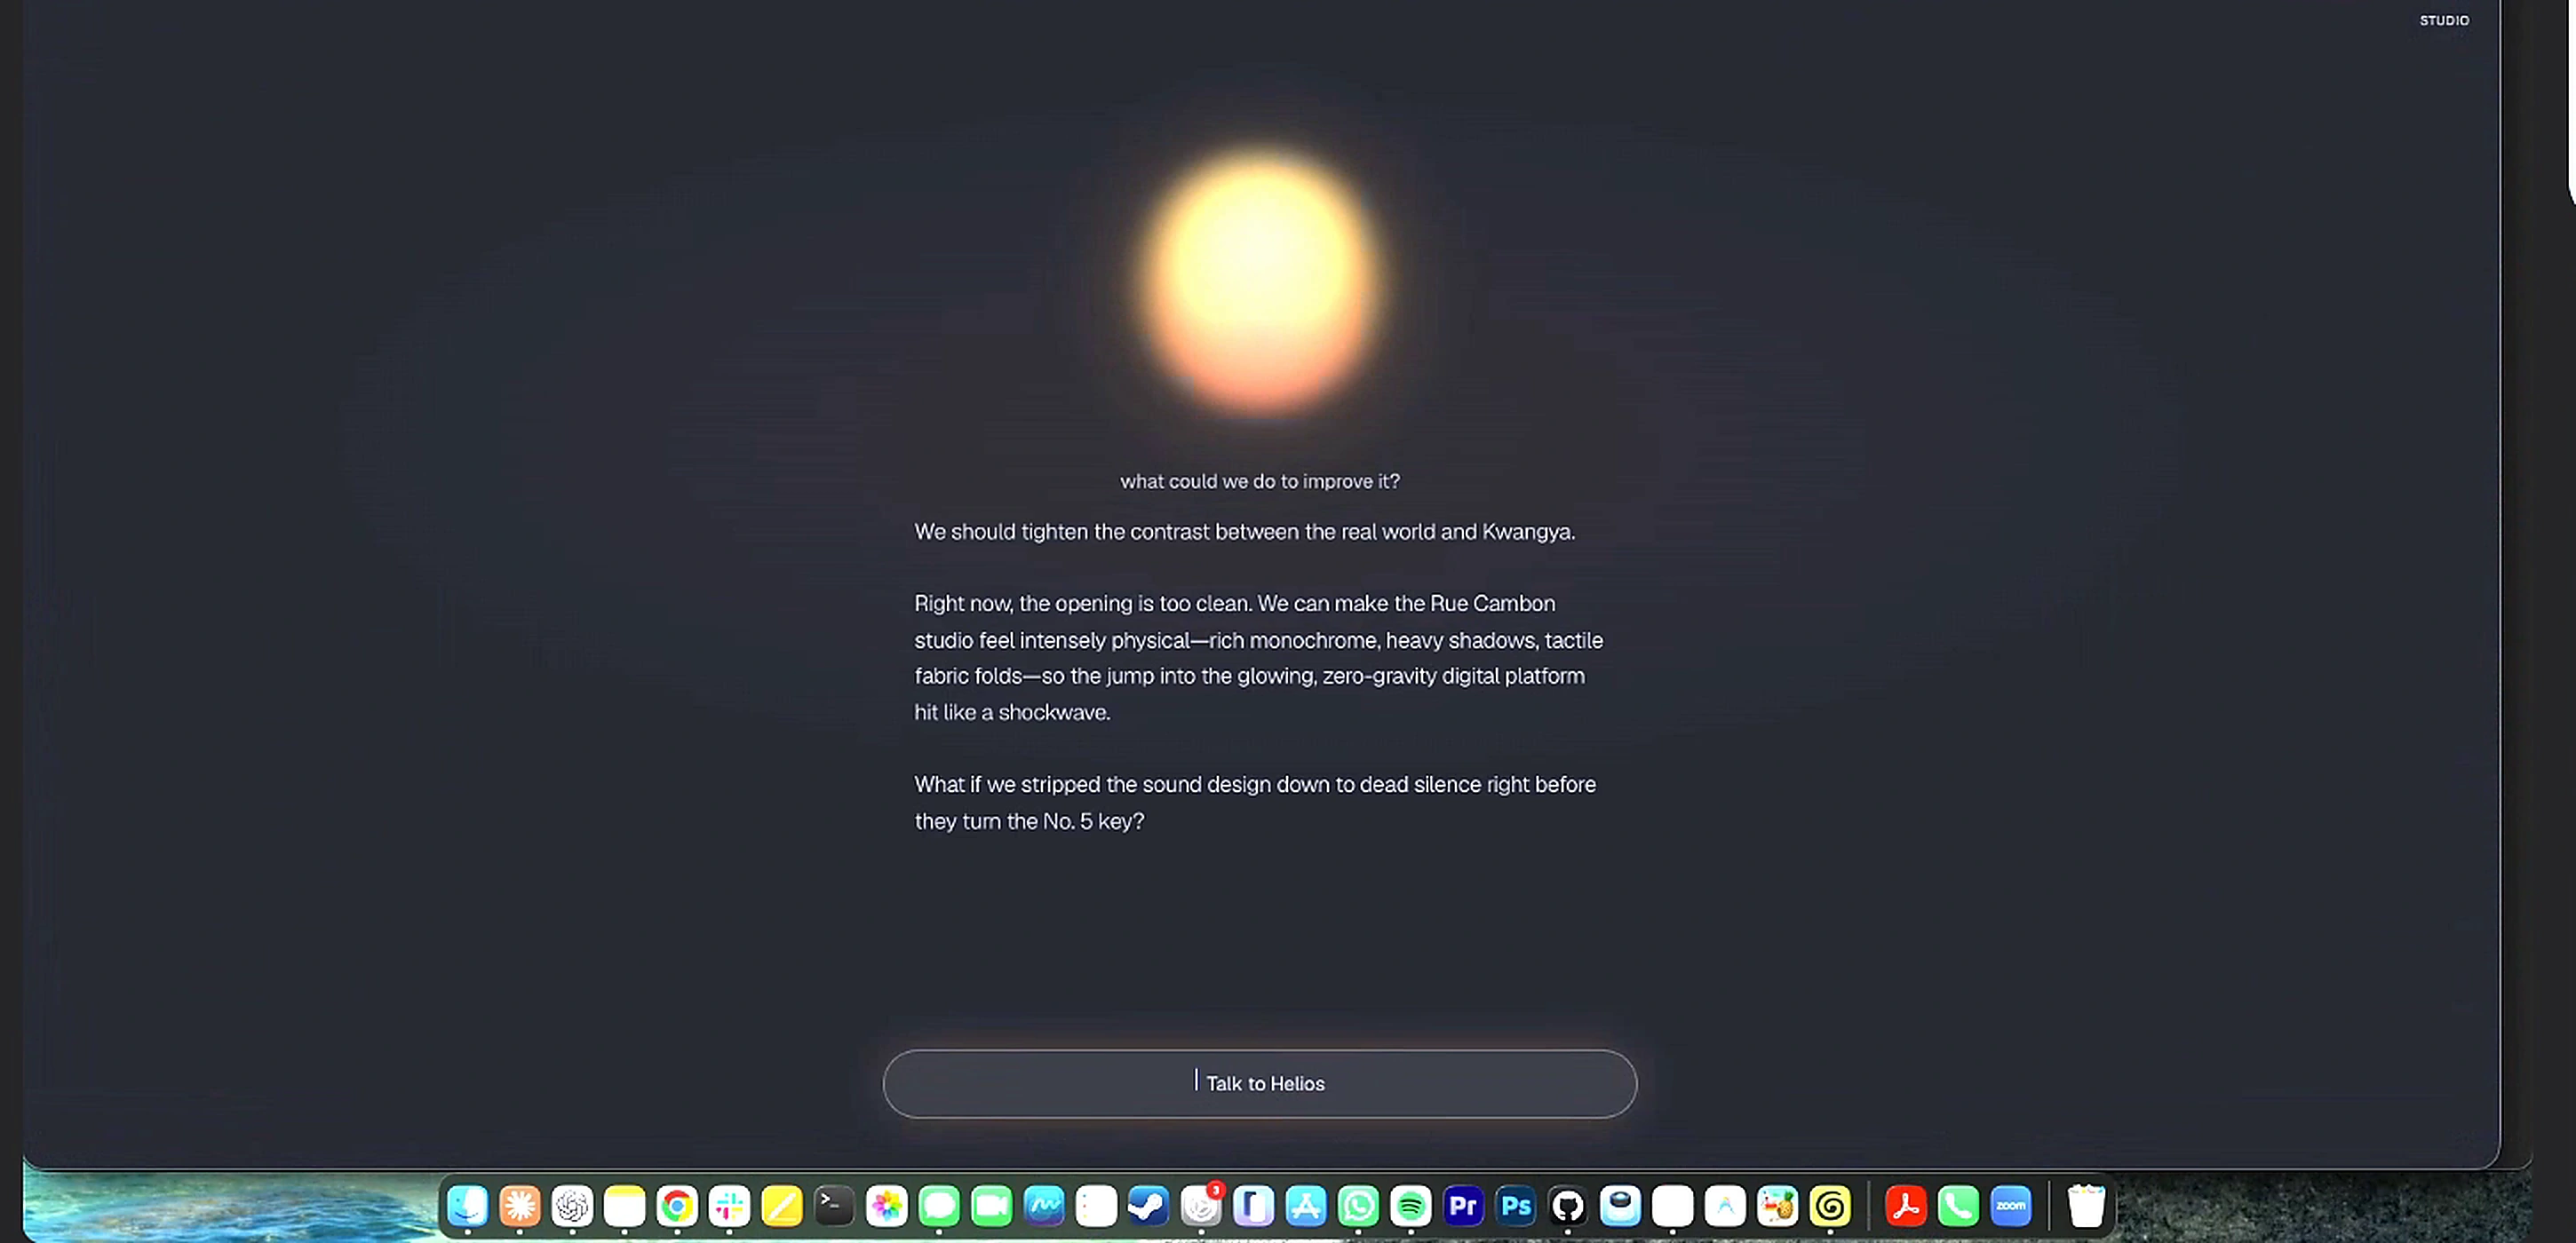Launch Zoom from the dock
Image resolution: width=2576 pixels, height=1243 pixels.
click(2011, 1206)
